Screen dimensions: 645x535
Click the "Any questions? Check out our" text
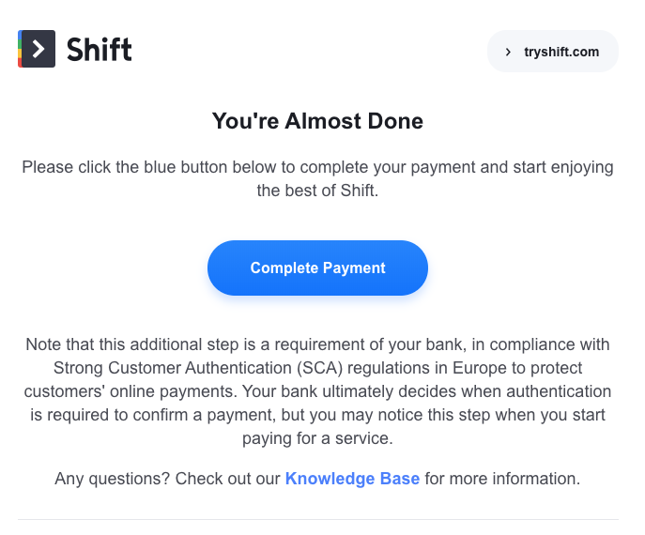click(x=167, y=479)
